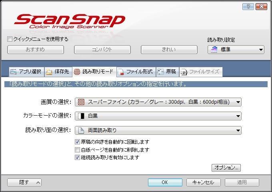
Task: Click the 画質の選択 label text
Action: coord(56,102)
